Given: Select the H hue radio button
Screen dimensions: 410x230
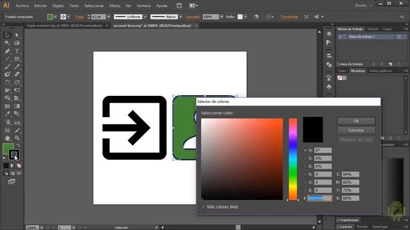Looking at the screenshot, I should (305, 151).
